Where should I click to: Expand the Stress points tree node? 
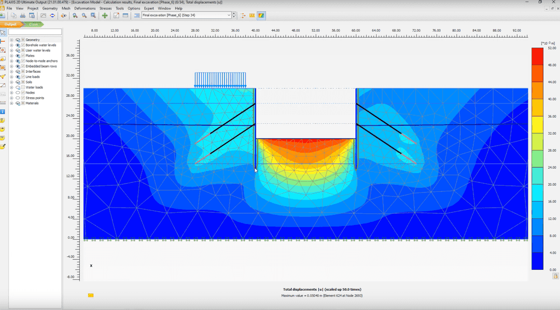[11, 98]
